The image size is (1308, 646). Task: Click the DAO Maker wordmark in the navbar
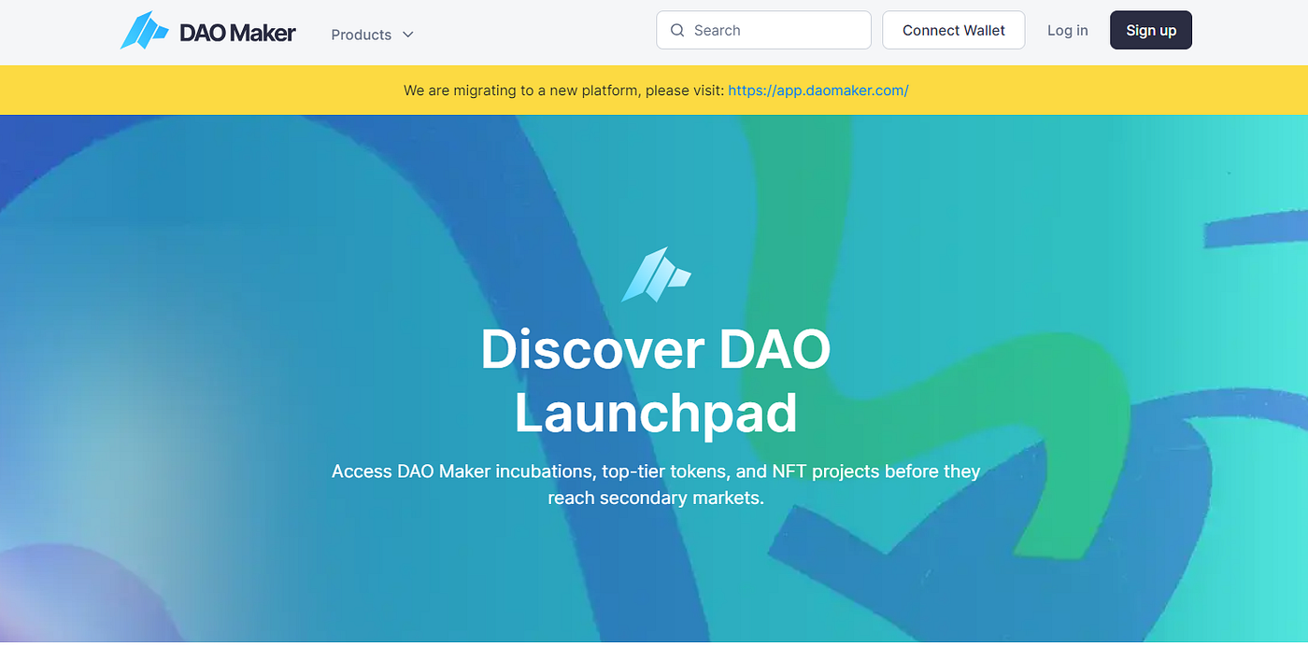coord(236,31)
